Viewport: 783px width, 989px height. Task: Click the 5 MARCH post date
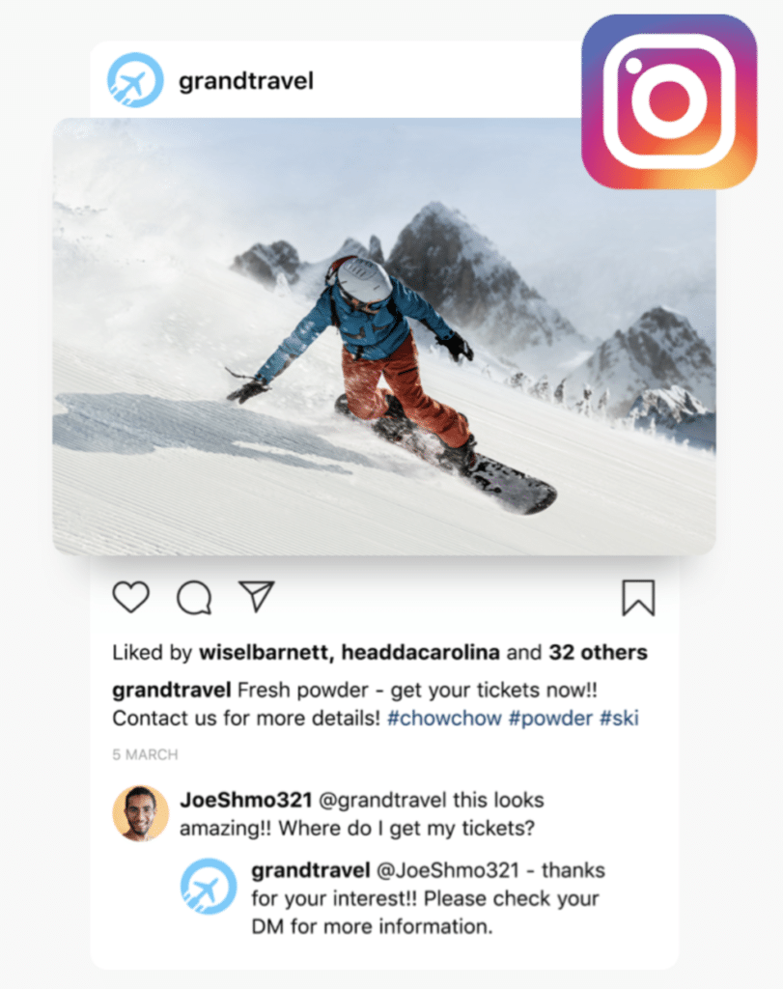145,755
